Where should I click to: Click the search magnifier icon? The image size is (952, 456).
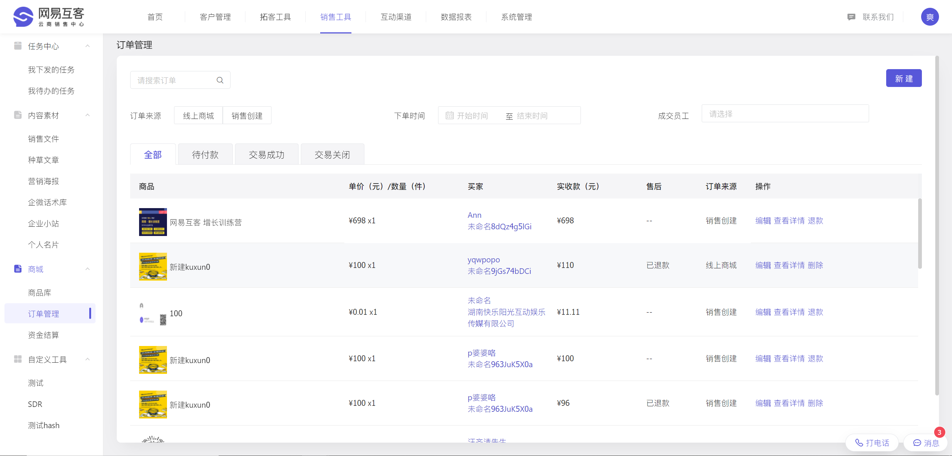(220, 80)
